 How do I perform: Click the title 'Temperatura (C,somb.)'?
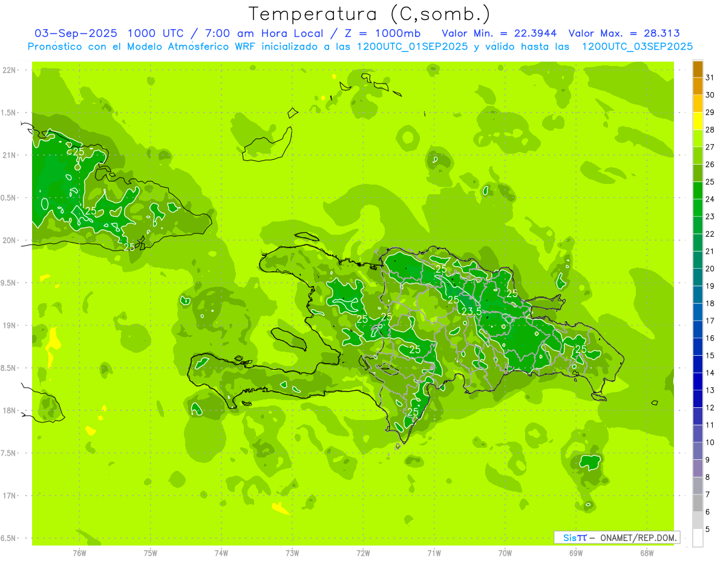(370, 15)
